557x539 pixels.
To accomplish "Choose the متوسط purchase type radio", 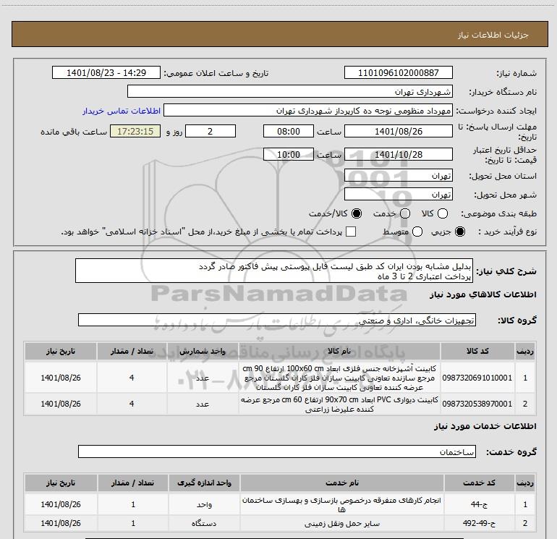I will point(417,232).
